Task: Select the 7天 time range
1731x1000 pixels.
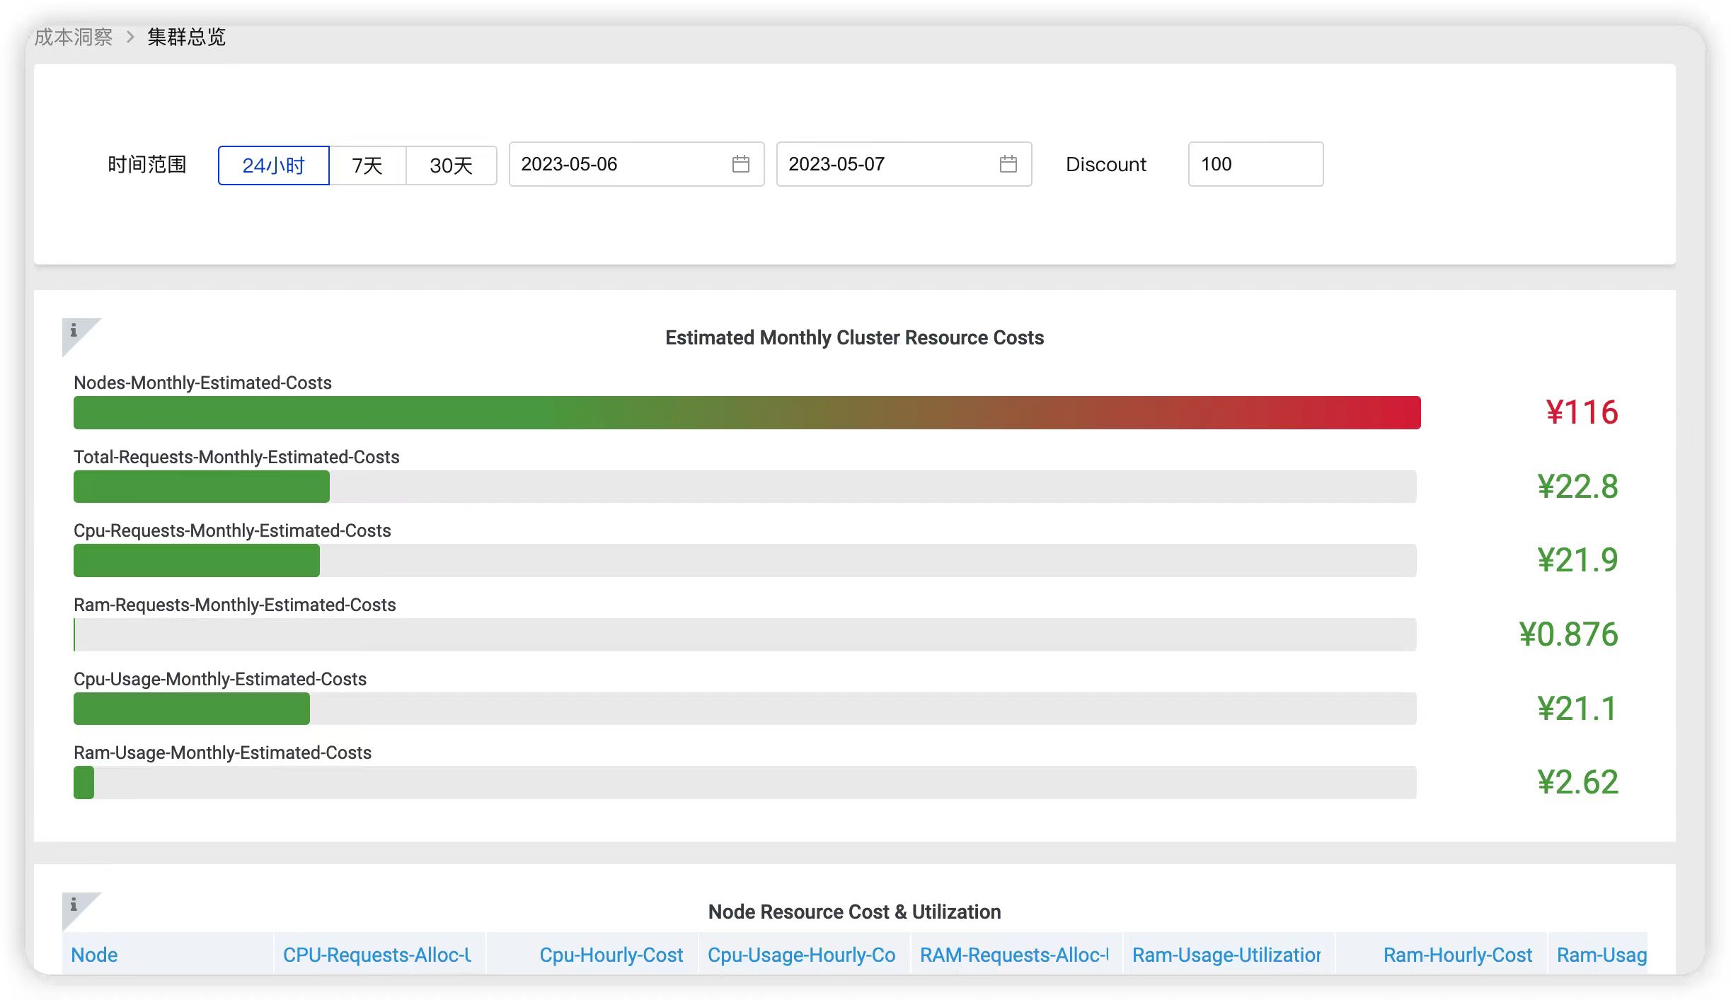Action: click(367, 165)
